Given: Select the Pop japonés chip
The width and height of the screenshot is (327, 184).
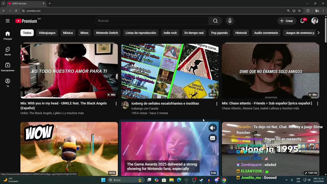Looking at the screenshot, I should coord(219,33).
